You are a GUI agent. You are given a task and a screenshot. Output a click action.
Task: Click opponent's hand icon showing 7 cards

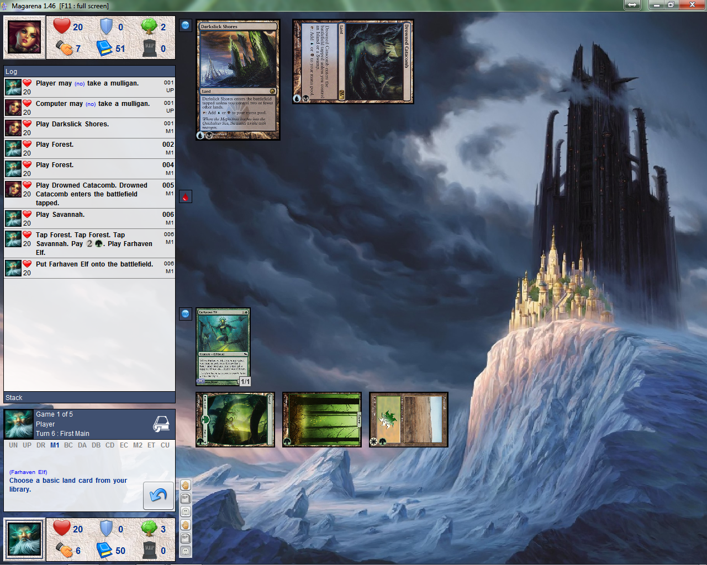tap(64, 49)
